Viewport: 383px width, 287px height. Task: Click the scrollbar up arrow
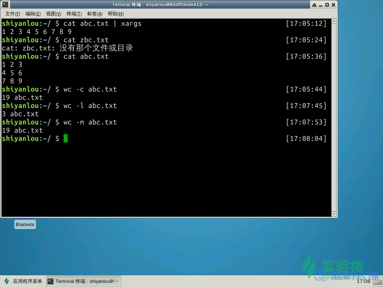pyautogui.click(x=334, y=21)
